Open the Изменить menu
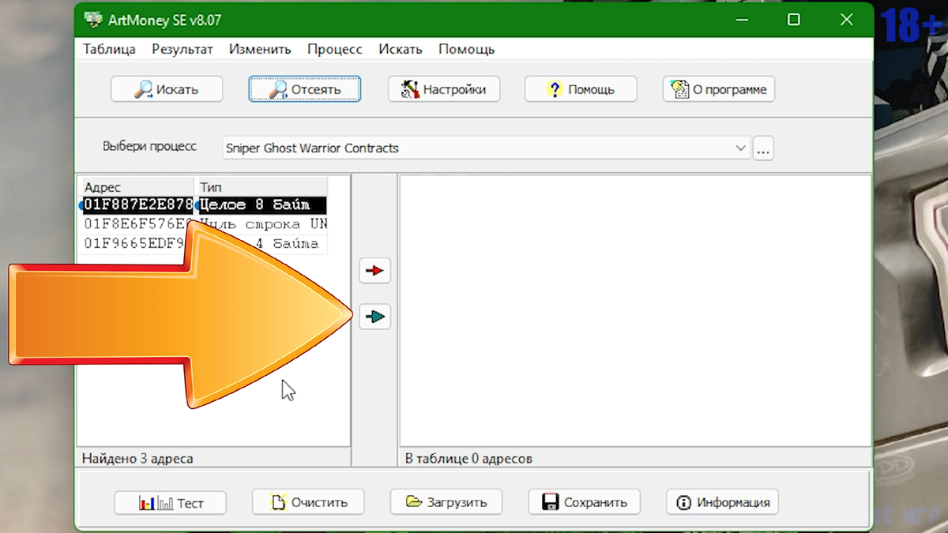The height and width of the screenshot is (533, 948). click(x=260, y=49)
